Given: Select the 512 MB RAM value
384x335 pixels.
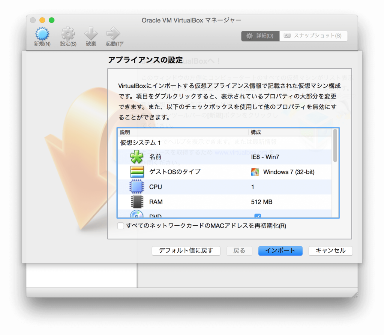Looking at the screenshot, I should coord(261,202).
